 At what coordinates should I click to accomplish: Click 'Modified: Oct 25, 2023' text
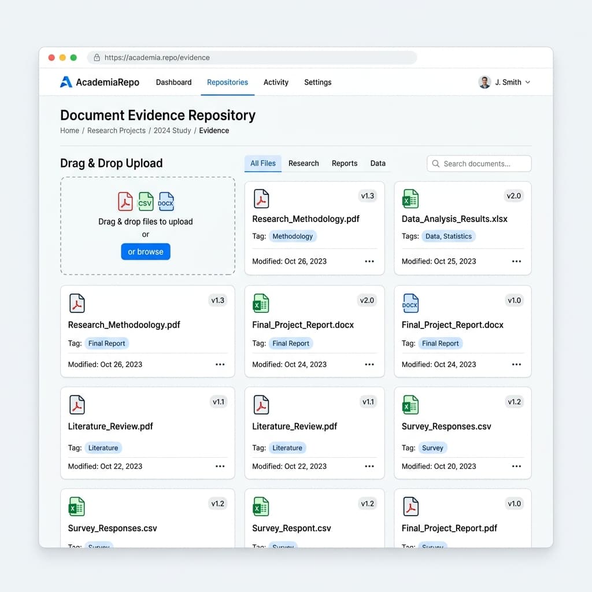tap(439, 261)
